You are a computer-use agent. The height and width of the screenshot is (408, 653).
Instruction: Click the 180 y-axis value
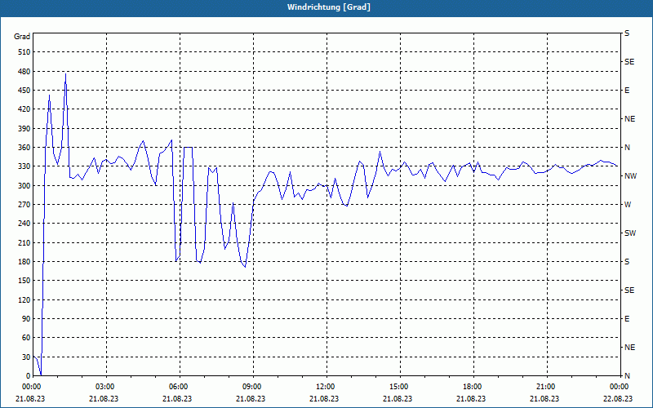point(24,261)
